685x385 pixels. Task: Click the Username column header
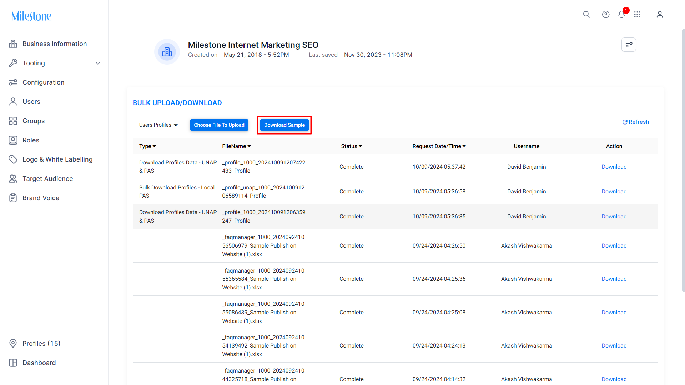click(x=527, y=146)
